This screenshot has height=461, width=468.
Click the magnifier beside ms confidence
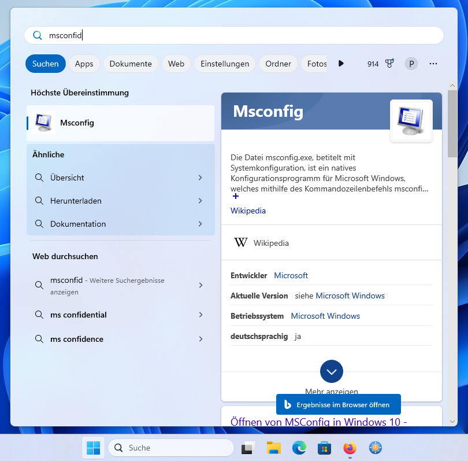pyautogui.click(x=39, y=339)
